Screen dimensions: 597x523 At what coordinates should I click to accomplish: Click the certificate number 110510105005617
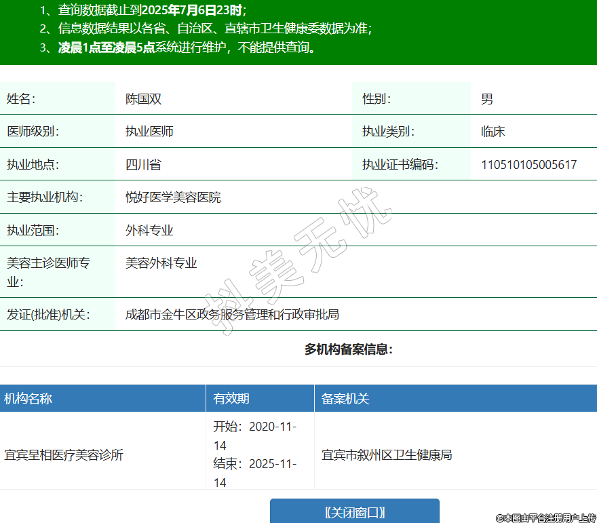[528, 165]
